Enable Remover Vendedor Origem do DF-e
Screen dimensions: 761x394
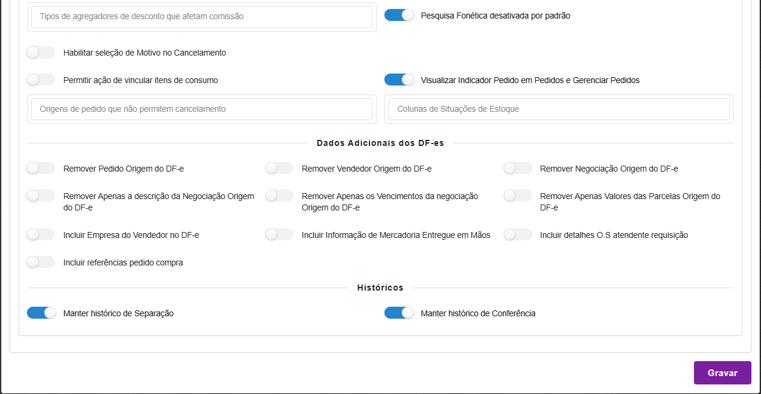(x=279, y=168)
